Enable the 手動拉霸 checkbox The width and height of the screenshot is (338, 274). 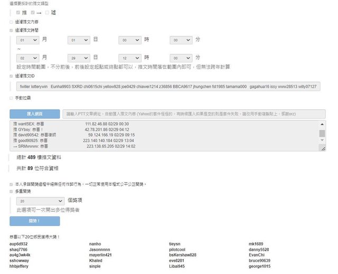point(12,98)
